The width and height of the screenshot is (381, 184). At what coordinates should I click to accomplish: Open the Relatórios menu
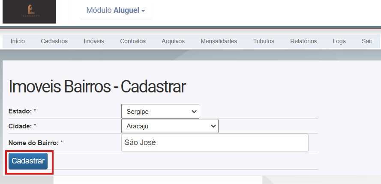303,41
